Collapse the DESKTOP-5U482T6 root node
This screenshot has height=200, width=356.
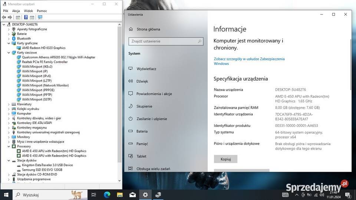4,24
